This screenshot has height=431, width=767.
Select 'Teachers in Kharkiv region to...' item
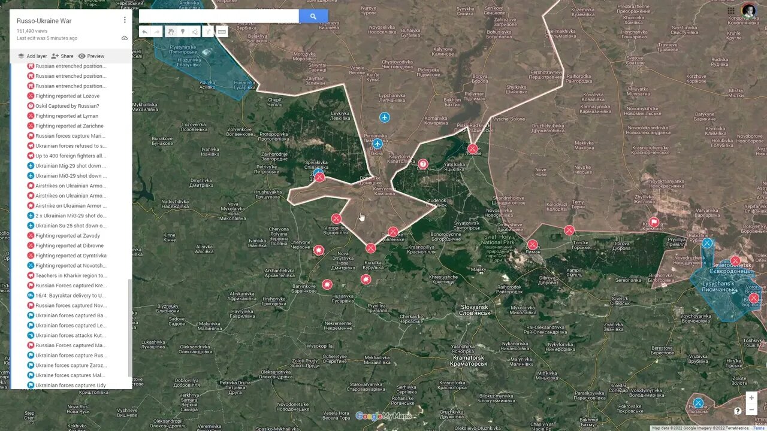point(67,275)
